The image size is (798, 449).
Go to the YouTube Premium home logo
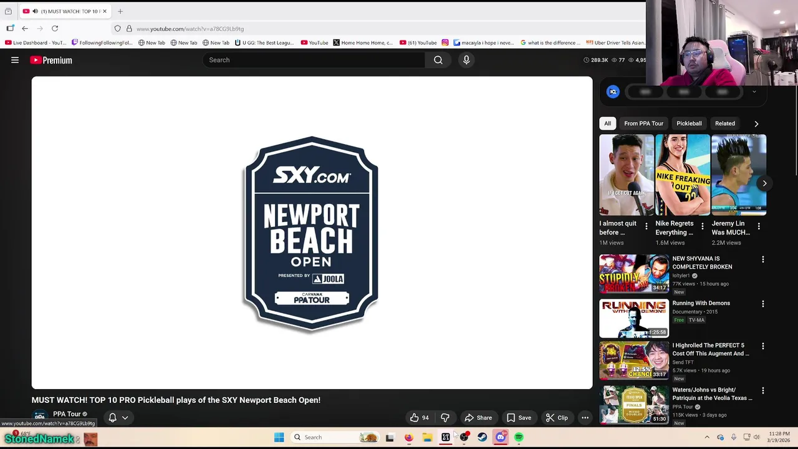[51, 60]
